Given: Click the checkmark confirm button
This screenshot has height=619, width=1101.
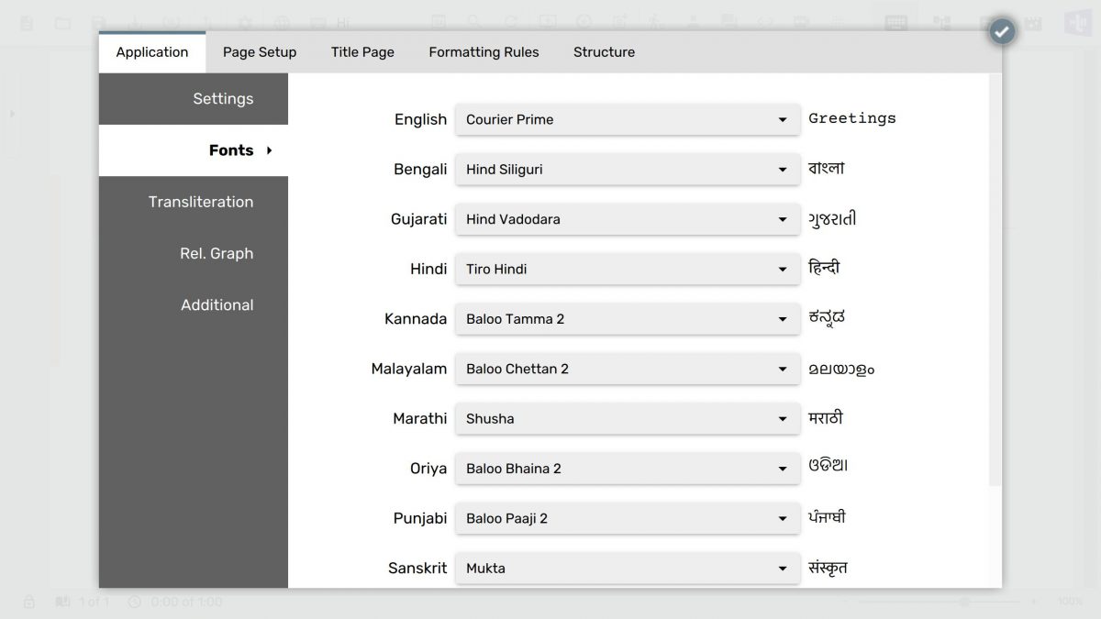Looking at the screenshot, I should coord(1001,30).
